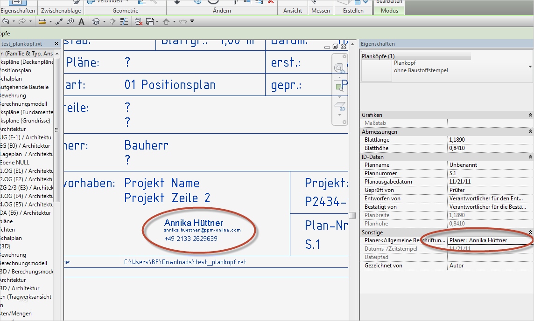
Task: Click the Planer value Annika Hüttner field
Action: point(490,240)
